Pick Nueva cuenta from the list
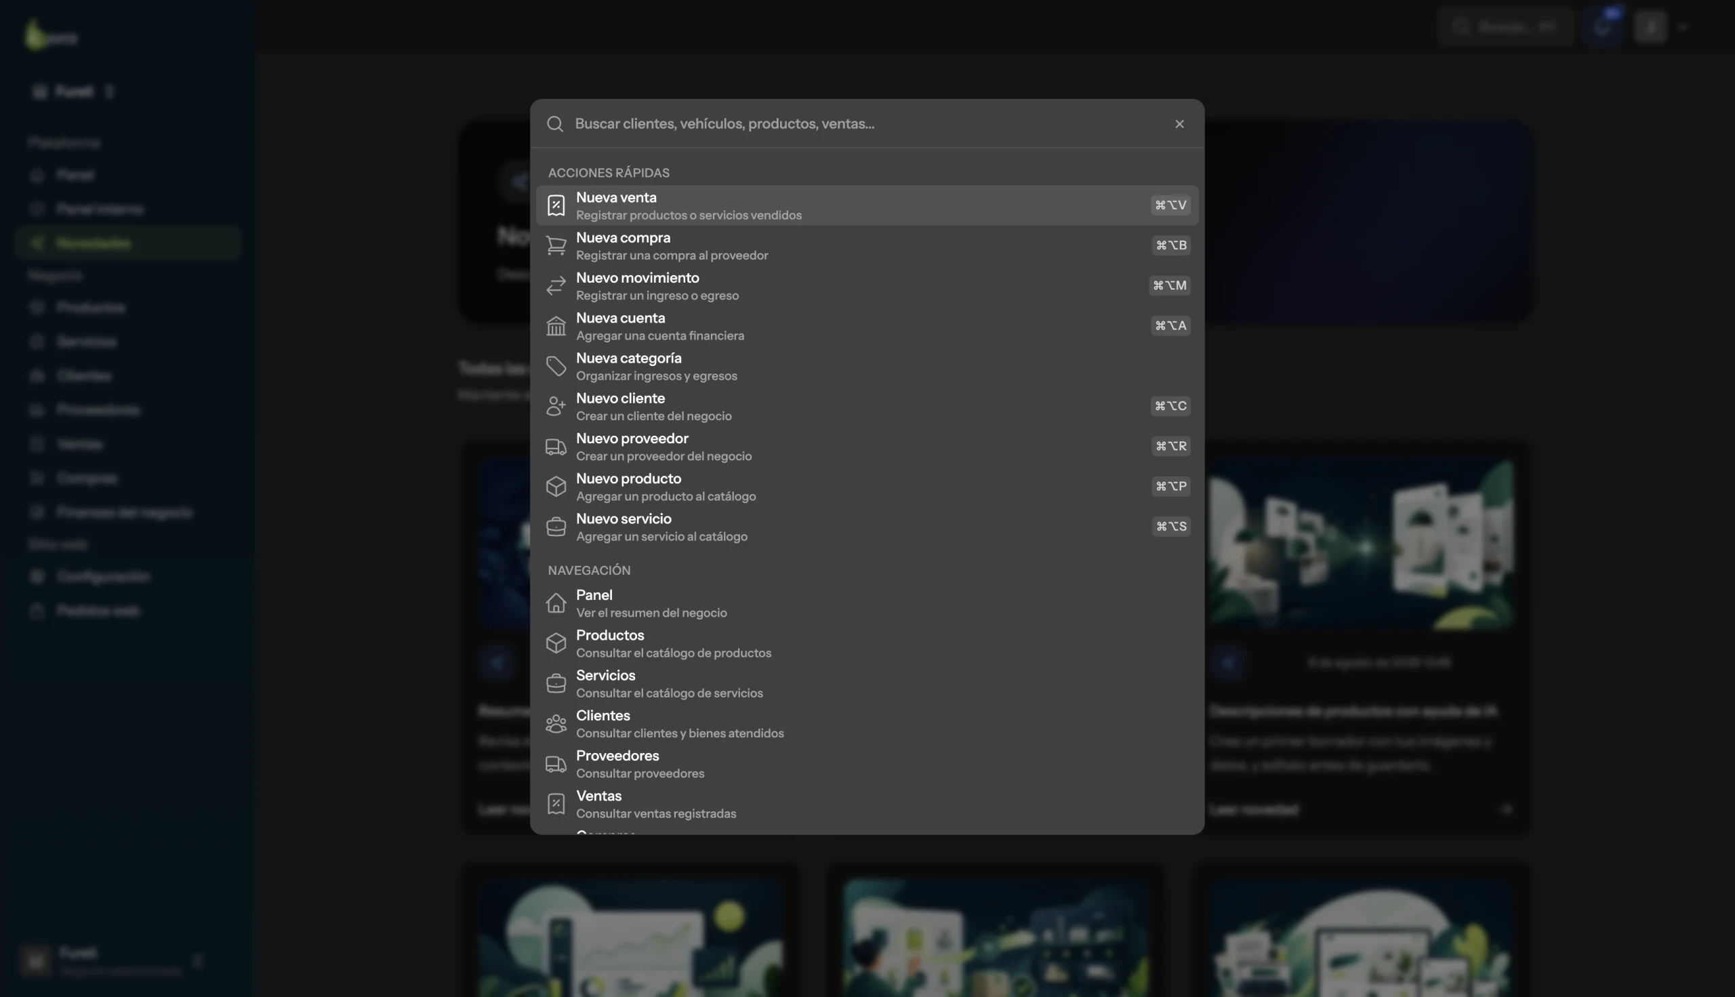The height and width of the screenshot is (997, 1735). pos(867,326)
